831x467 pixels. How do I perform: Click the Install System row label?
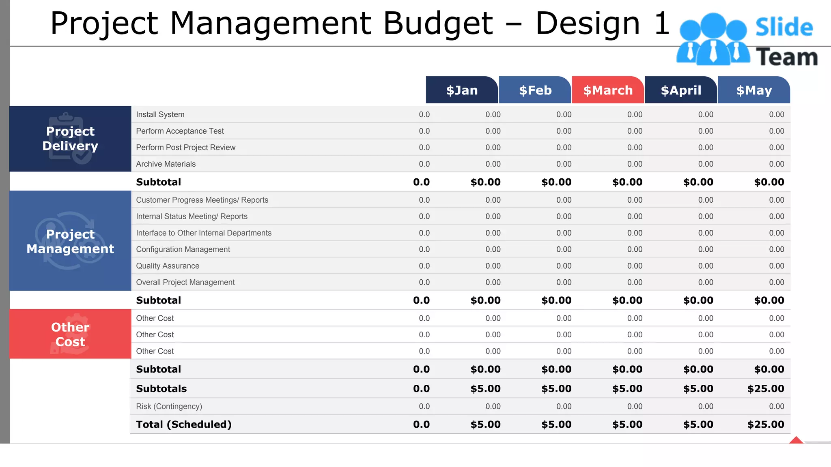tap(160, 115)
